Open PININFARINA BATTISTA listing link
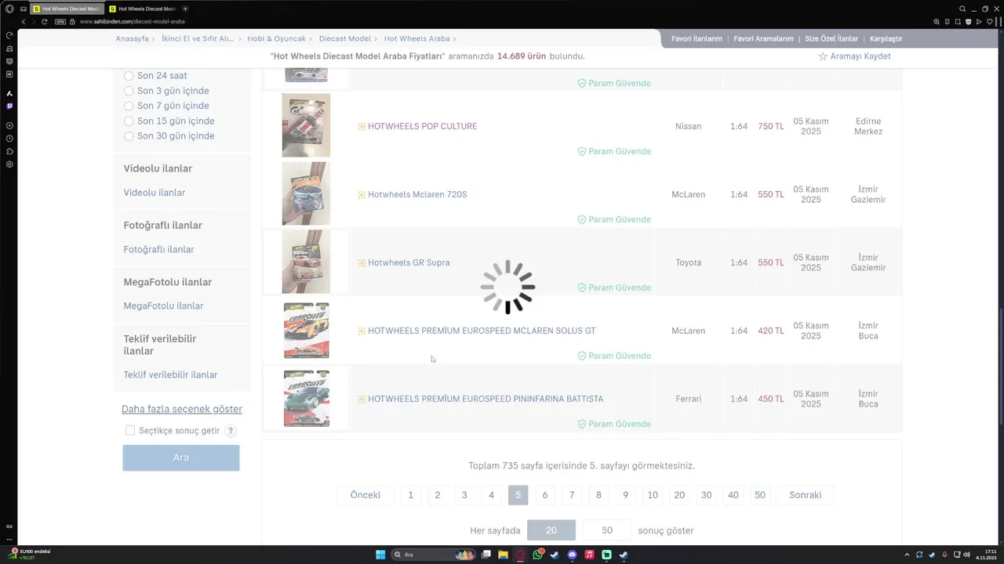The height and width of the screenshot is (564, 1004). click(486, 399)
